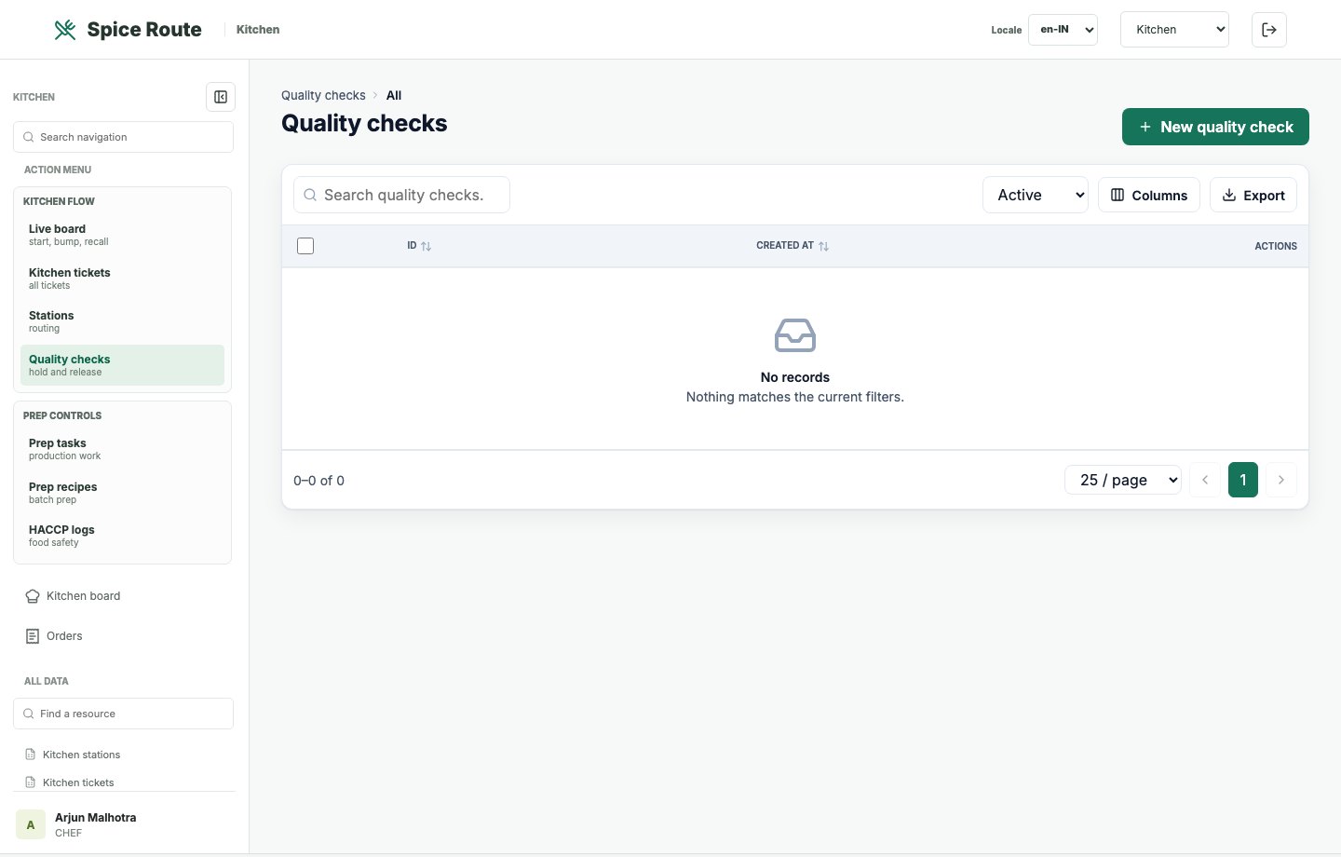This screenshot has height=857, width=1341.
Task: Click the logout icon in the header
Action: click(x=1269, y=30)
